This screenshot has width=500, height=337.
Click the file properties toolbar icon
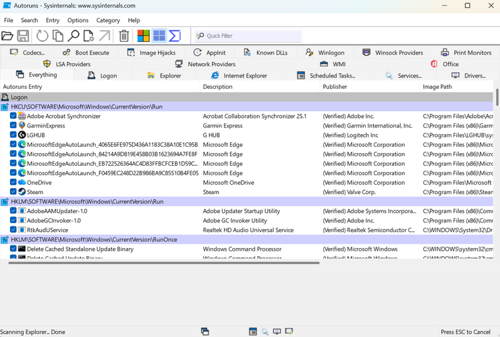click(x=88, y=36)
